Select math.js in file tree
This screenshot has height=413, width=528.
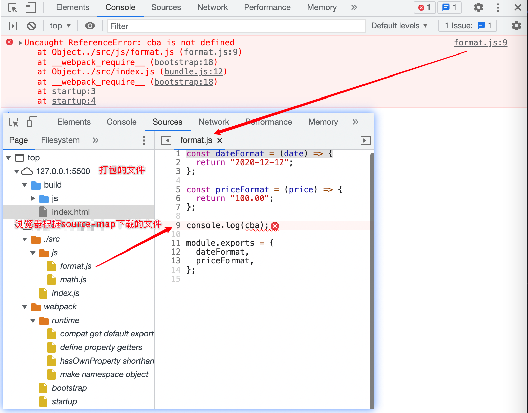(73, 280)
